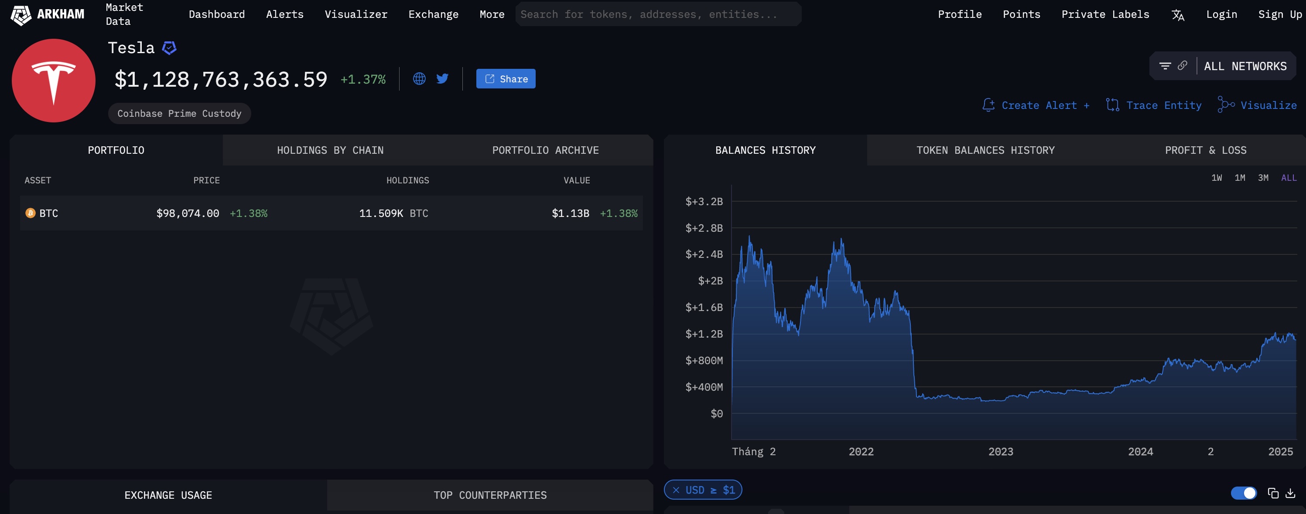Toggle the blue switch below chart
The width and height of the screenshot is (1306, 514).
(x=1244, y=493)
